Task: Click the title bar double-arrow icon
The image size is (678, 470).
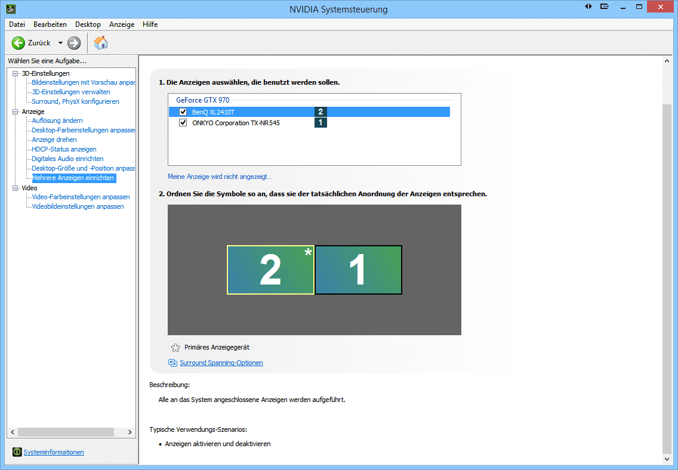Action: pos(588,7)
